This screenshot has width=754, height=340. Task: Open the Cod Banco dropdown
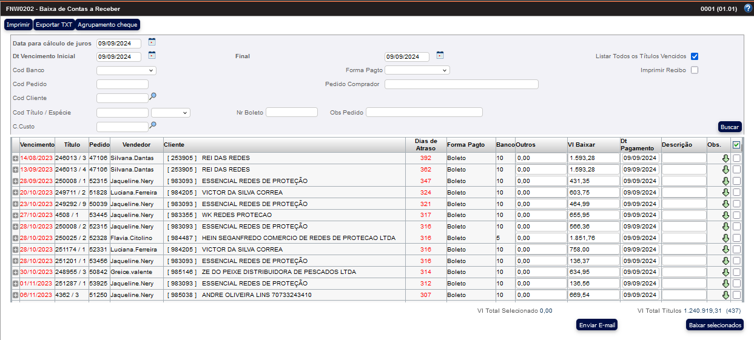click(126, 70)
